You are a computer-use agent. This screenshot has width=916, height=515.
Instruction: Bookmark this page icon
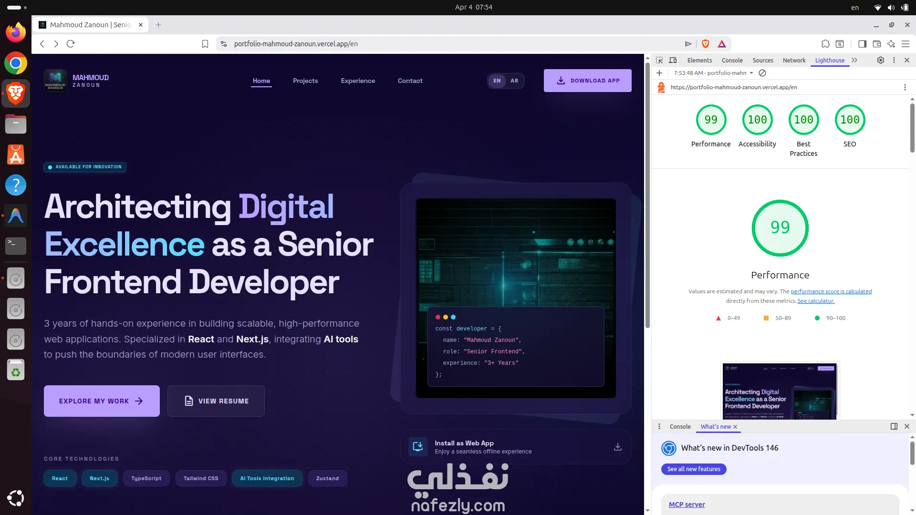205,44
